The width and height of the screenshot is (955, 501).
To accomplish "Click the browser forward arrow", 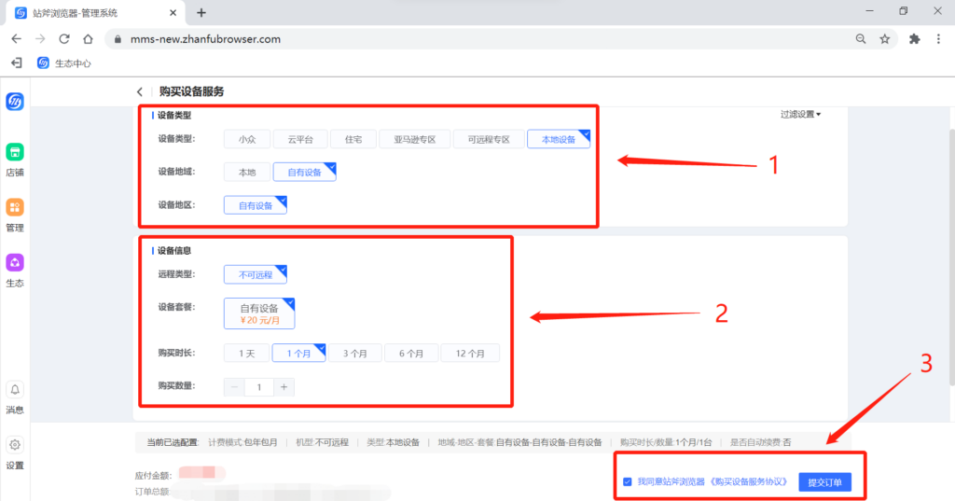I will click(x=40, y=39).
